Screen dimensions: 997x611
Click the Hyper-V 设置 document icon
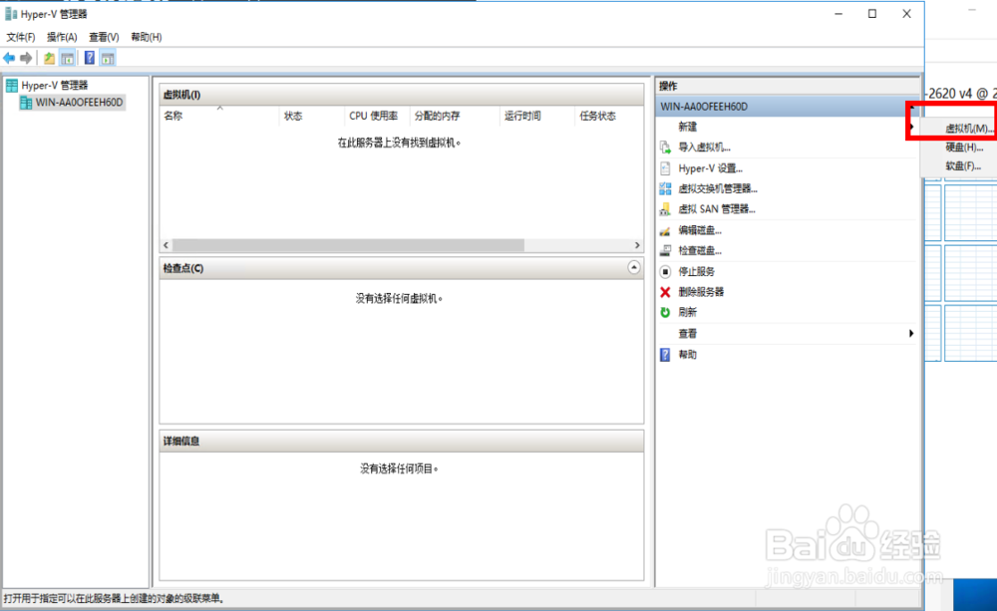tap(665, 168)
